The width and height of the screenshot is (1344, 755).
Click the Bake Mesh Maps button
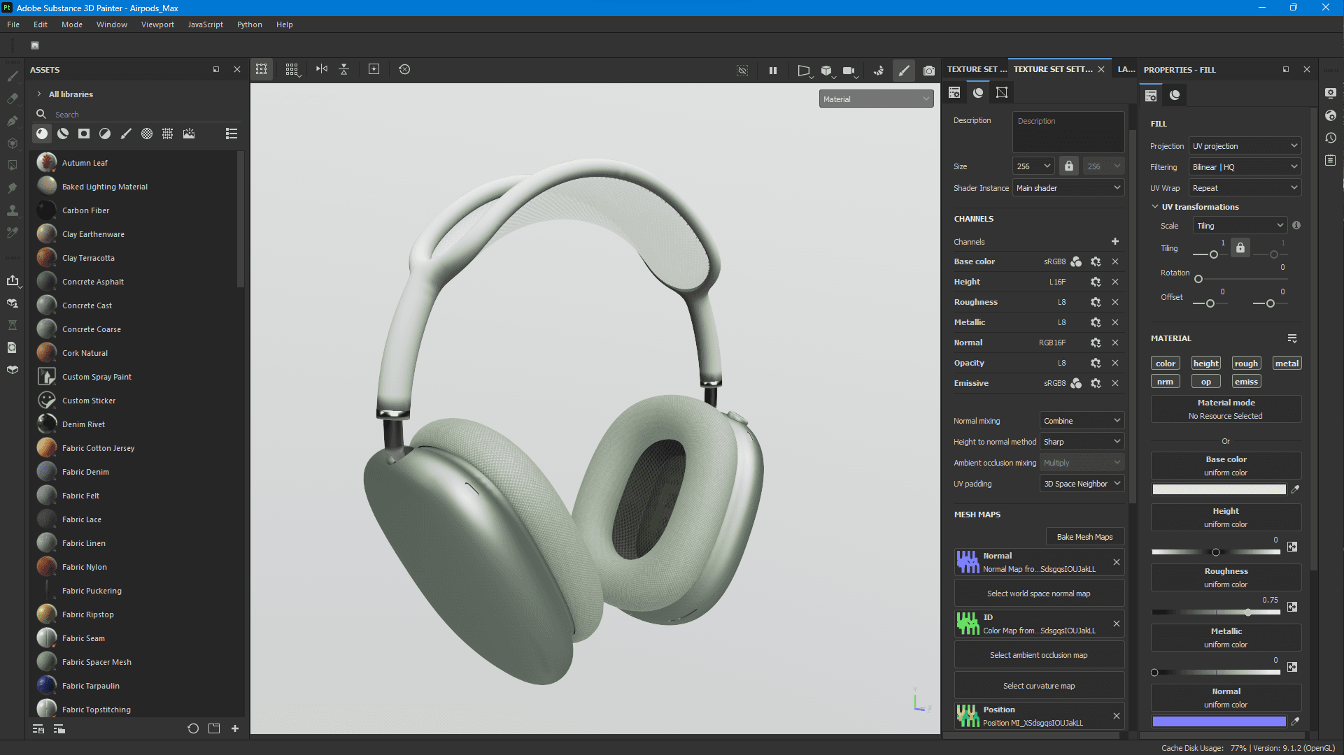(1084, 535)
